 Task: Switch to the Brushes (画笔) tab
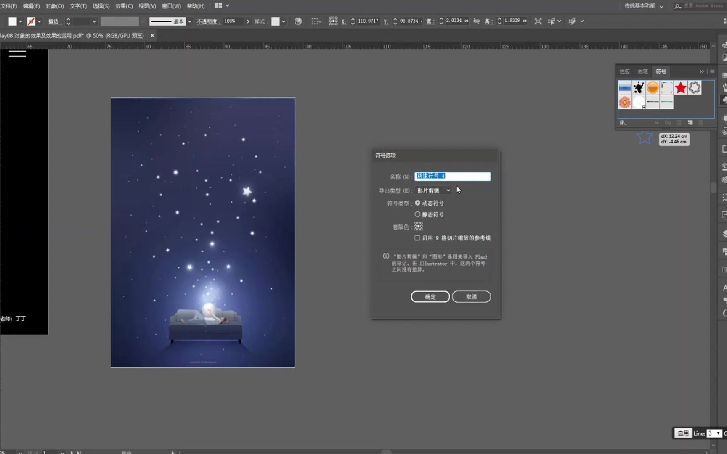[x=642, y=71]
